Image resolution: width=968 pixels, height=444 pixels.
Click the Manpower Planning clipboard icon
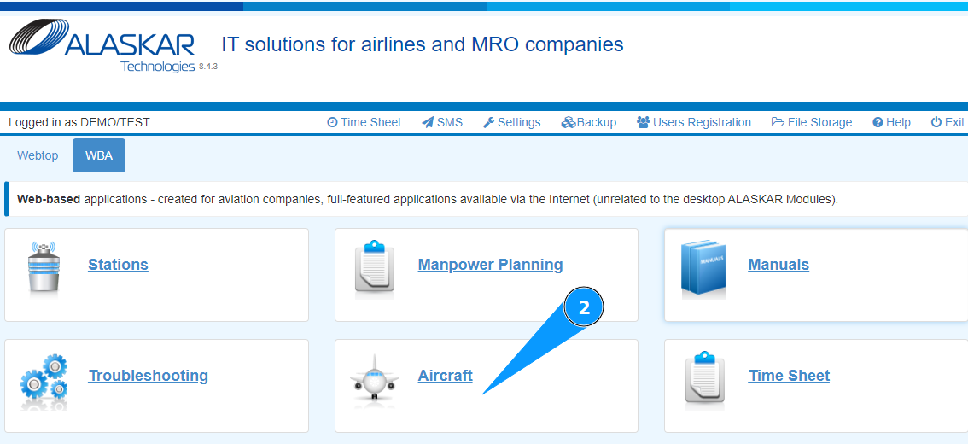(x=374, y=268)
